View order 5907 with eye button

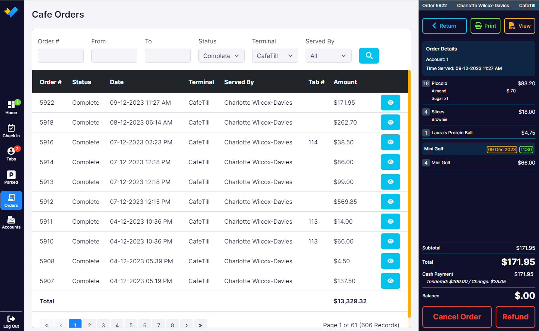pos(391,281)
